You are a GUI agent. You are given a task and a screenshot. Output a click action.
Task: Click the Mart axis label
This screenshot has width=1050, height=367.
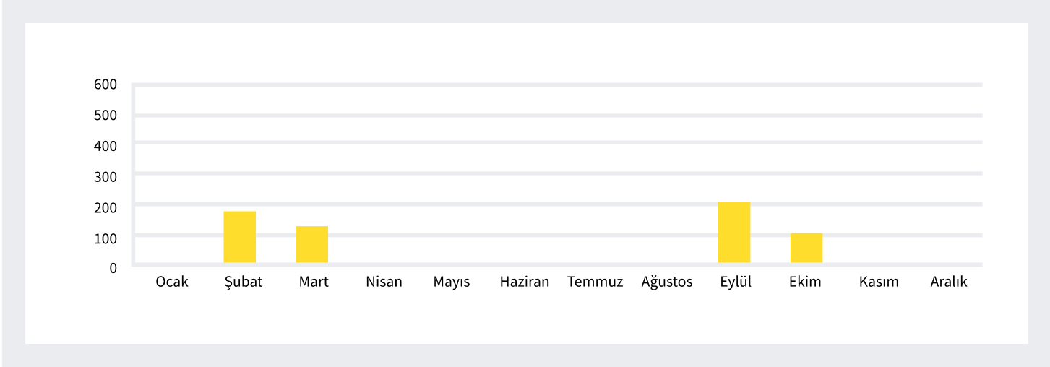[314, 282]
